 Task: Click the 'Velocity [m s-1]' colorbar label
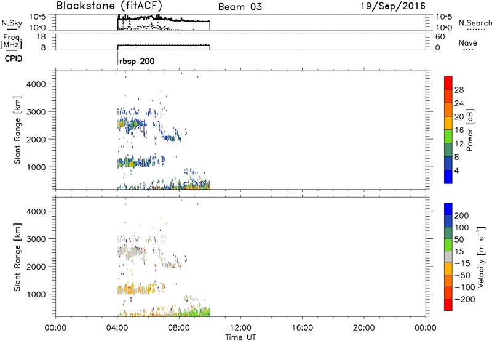coord(481,257)
